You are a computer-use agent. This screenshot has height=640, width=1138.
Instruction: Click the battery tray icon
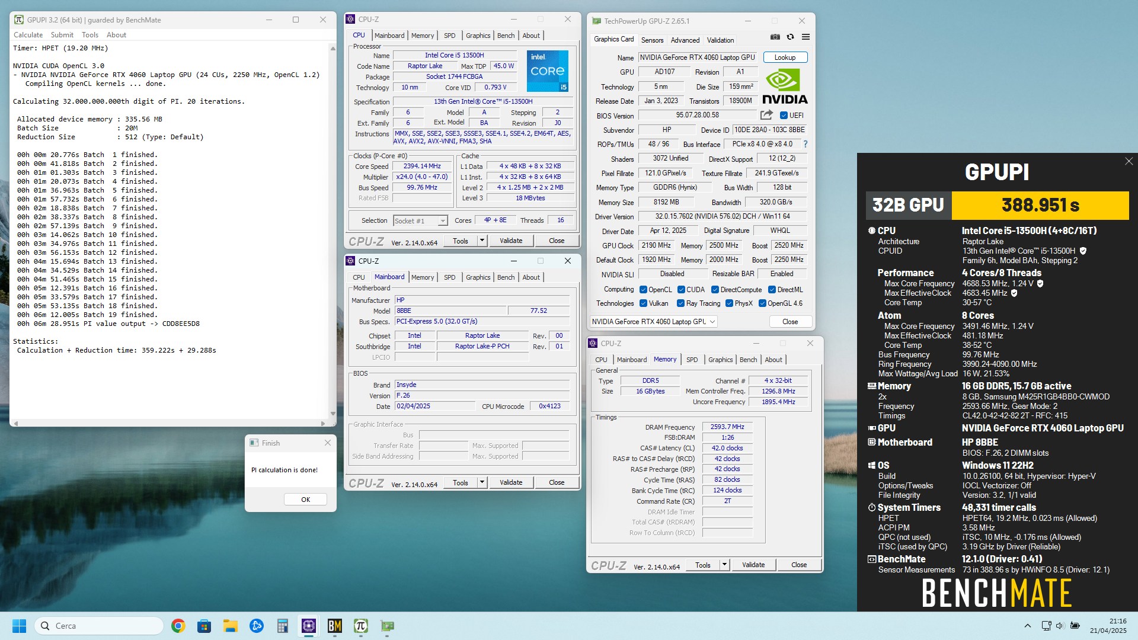coord(1075,626)
